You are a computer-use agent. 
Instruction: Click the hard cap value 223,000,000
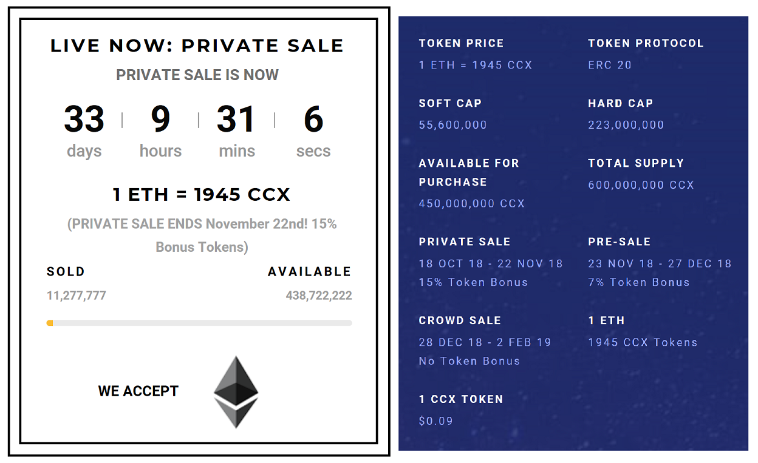(626, 125)
